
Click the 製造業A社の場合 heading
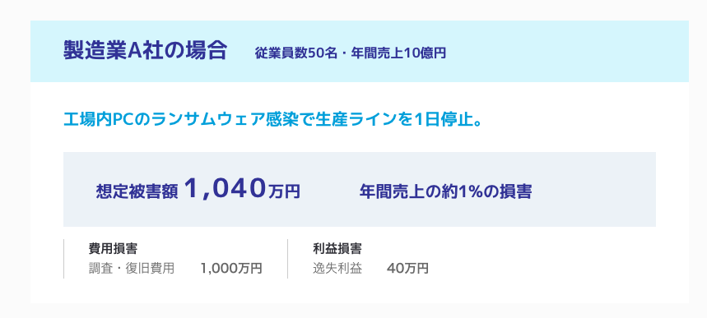(145, 51)
